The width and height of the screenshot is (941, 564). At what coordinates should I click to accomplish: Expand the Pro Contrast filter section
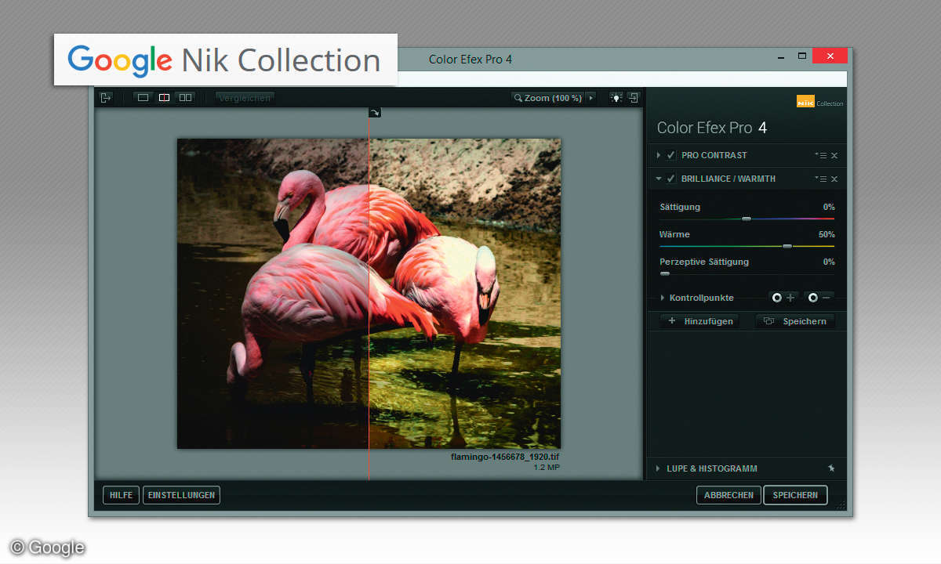pos(659,155)
